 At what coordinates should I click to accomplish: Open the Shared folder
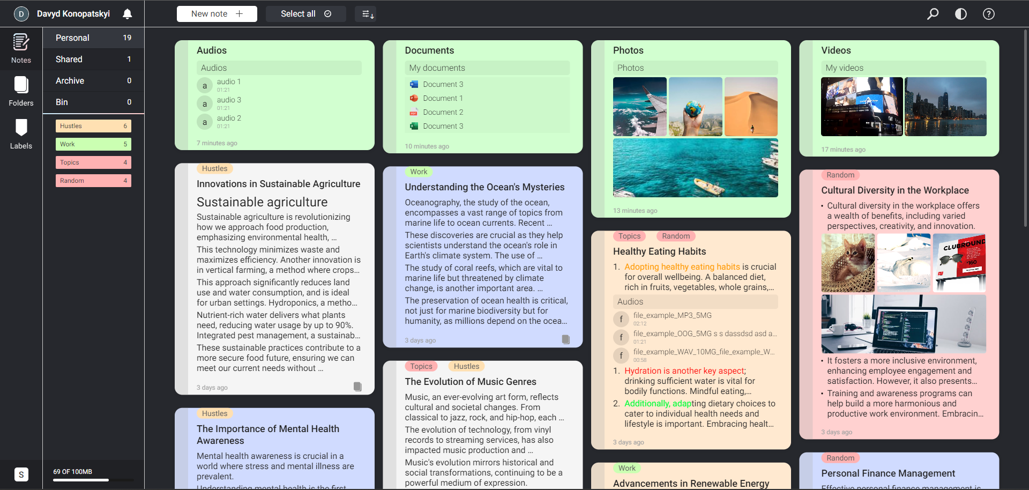(x=93, y=59)
